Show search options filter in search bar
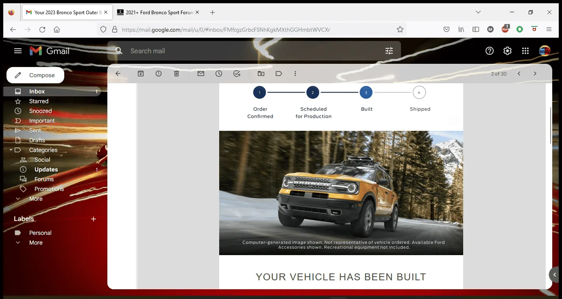This screenshot has height=299, width=562. (389, 51)
